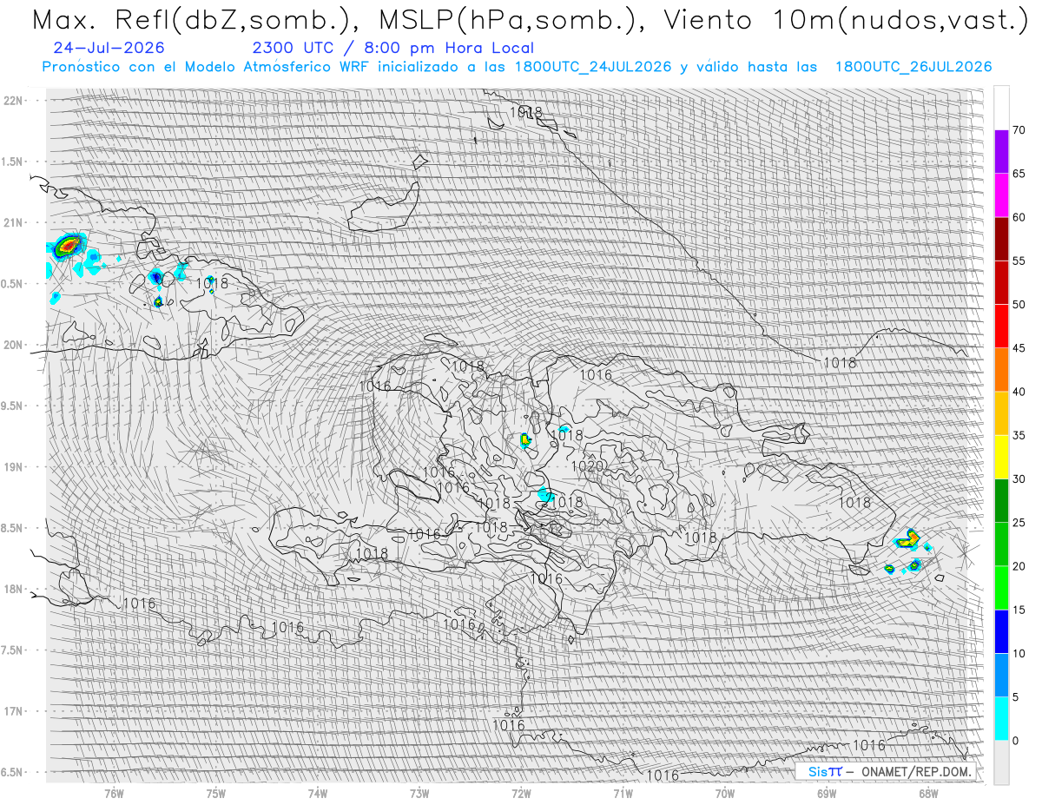Click the colorbar value label "35"
Screen dimensions: 1042x805
click(1019, 435)
